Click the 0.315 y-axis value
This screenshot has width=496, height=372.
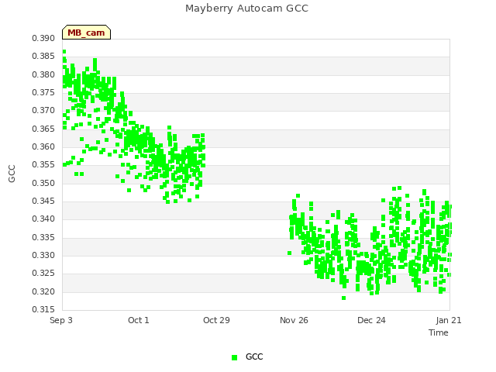pos(43,310)
